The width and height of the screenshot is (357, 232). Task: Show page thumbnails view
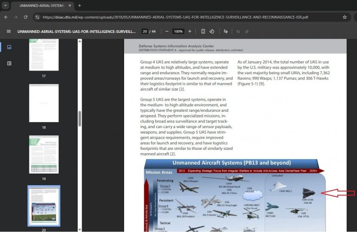[9, 47]
